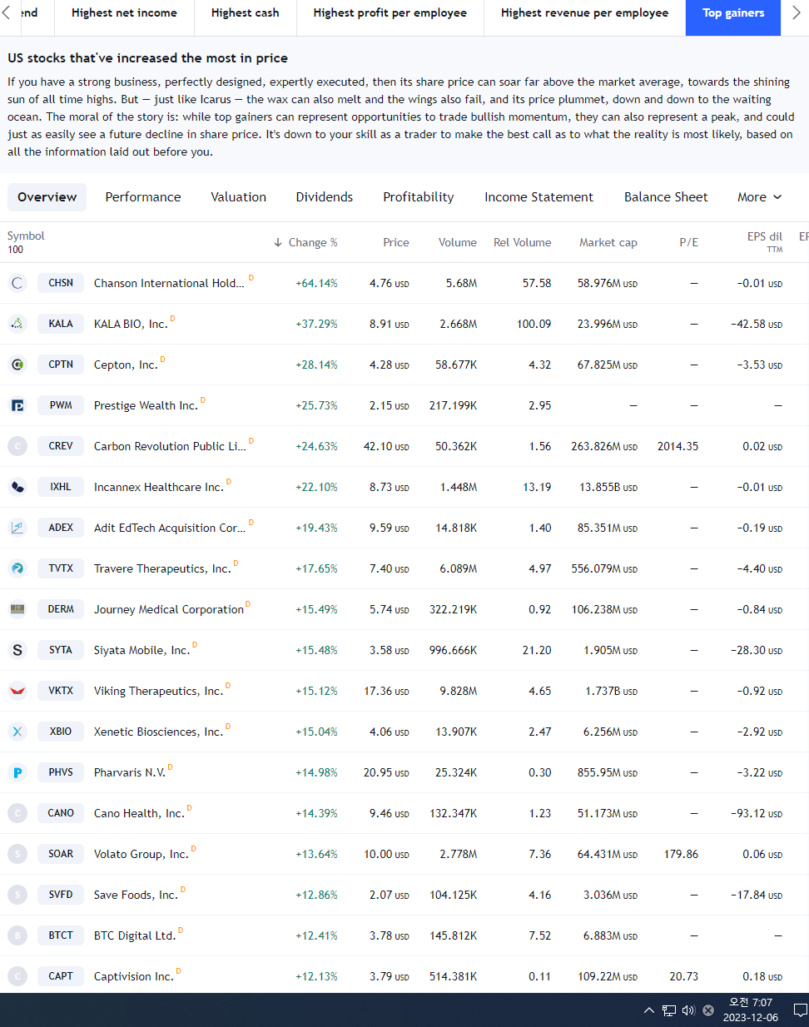
Task: Click the 42.10 USD price value
Action: (x=386, y=446)
